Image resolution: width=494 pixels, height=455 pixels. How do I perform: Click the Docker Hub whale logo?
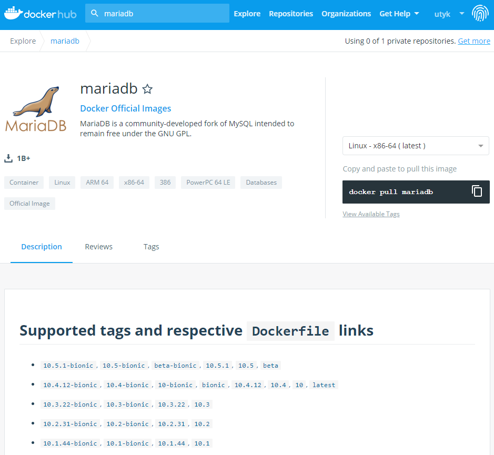pyautogui.click(x=40, y=13)
